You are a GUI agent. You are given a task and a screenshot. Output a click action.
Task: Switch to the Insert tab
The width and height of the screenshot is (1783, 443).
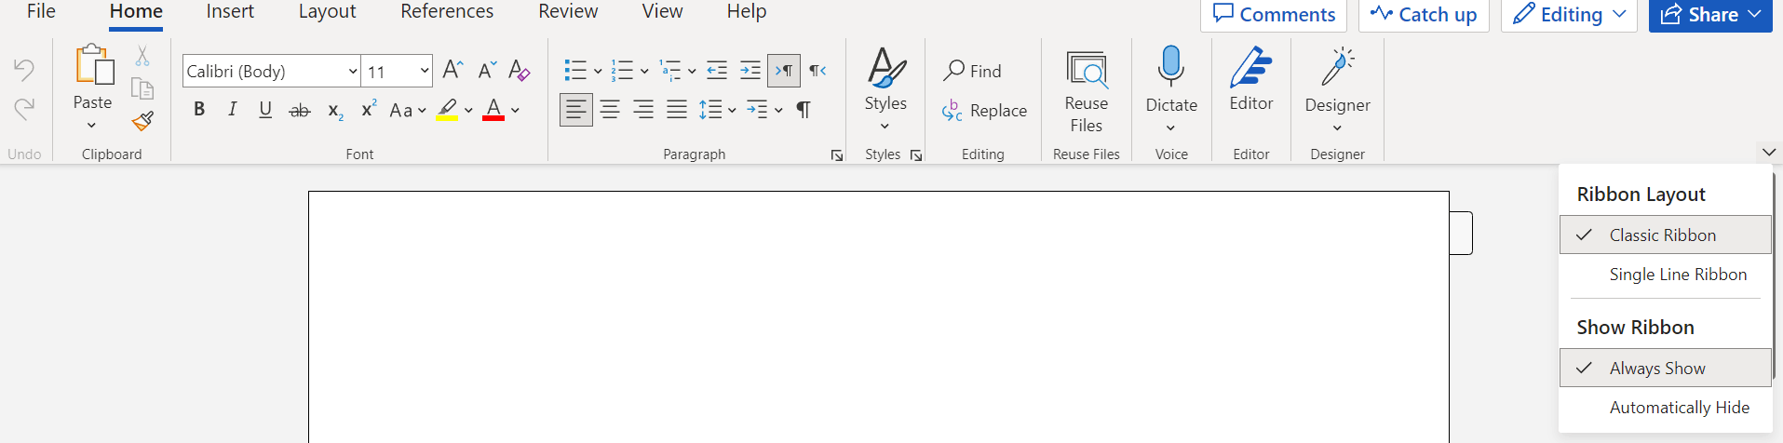click(x=230, y=12)
